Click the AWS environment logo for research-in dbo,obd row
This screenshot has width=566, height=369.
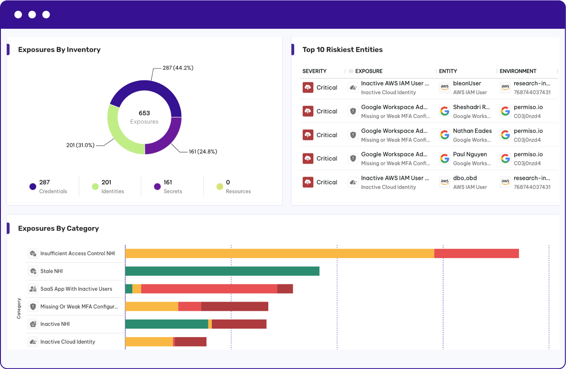point(505,182)
